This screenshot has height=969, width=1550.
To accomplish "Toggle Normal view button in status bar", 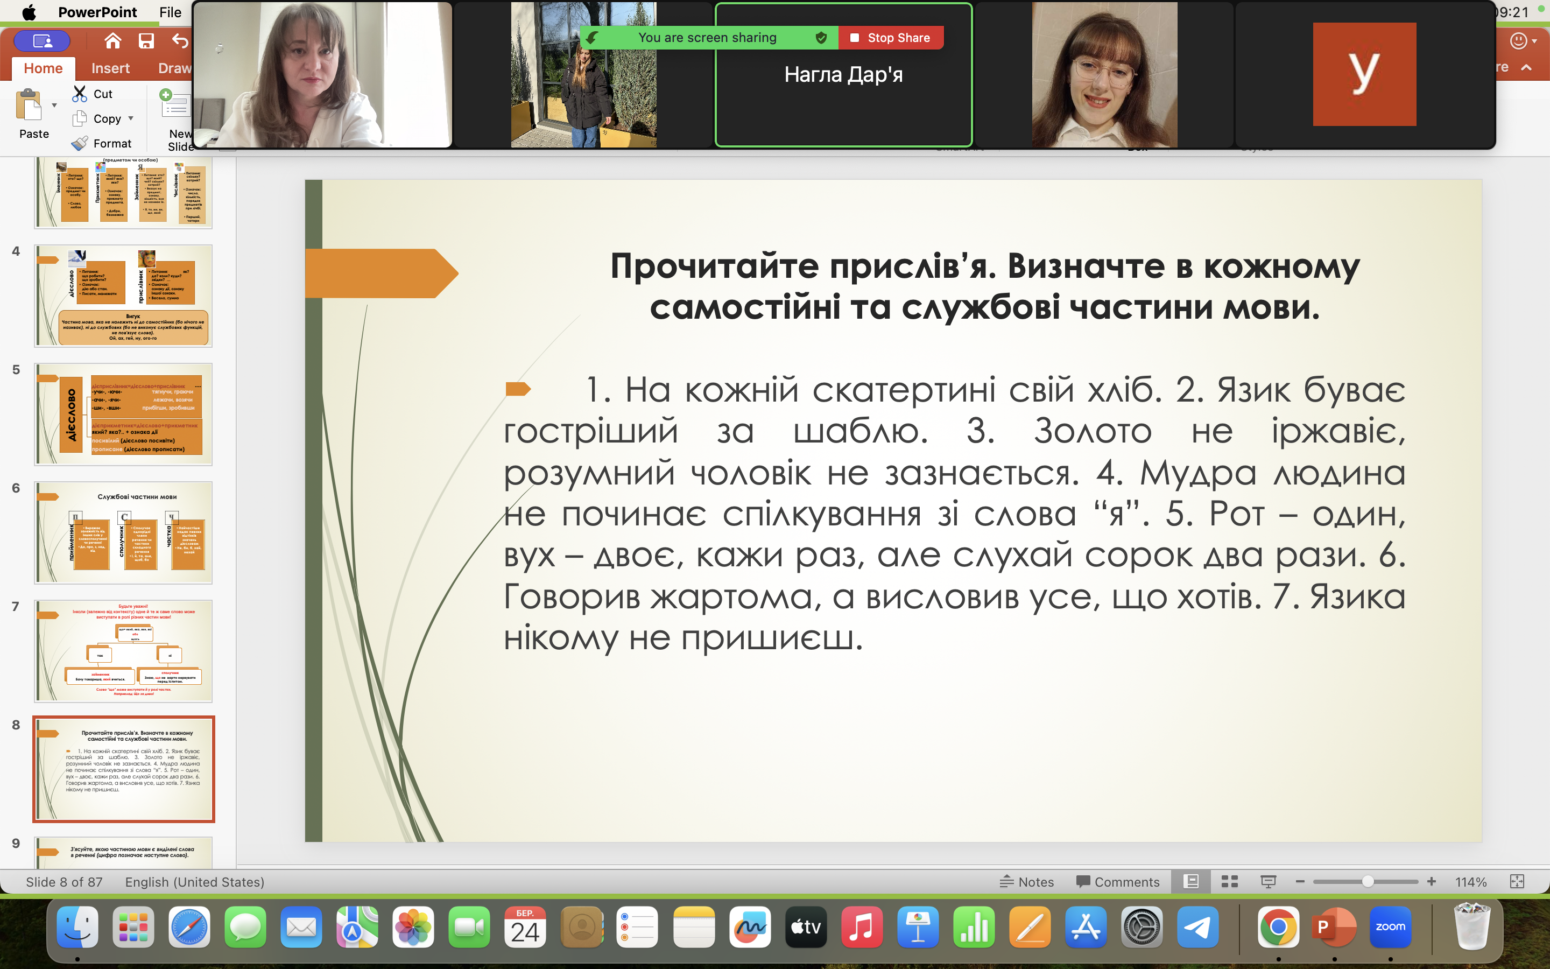I will pyautogui.click(x=1190, y=882).
